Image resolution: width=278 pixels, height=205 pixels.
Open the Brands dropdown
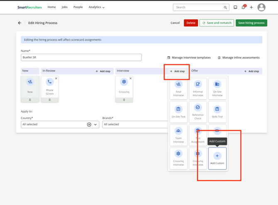tap(135, 124)
